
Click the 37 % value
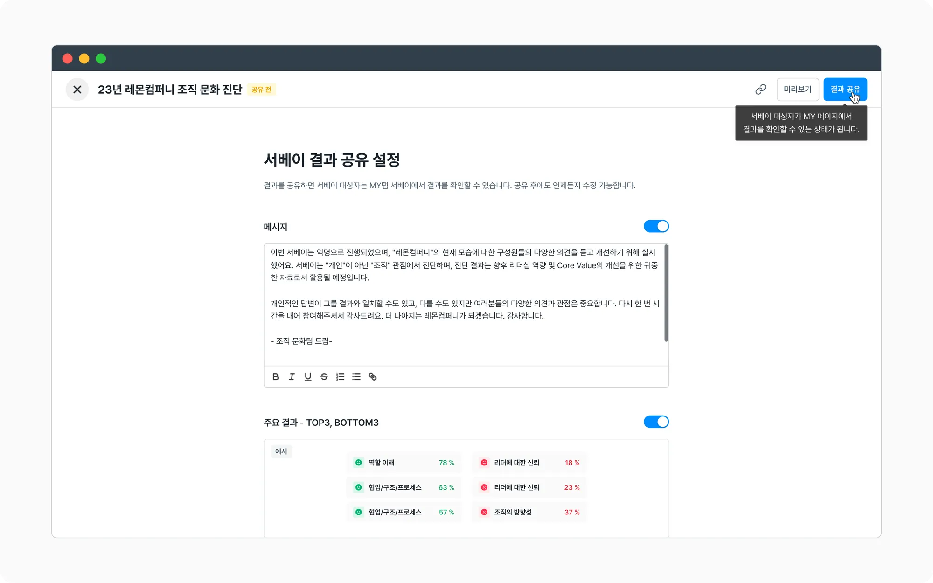[572, 512]
